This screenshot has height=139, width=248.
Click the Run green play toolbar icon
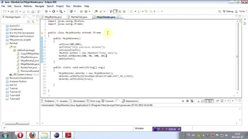[x=54, y=11]
